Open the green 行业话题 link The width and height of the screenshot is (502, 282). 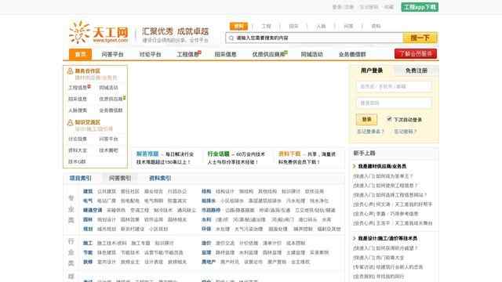point(218,154)
